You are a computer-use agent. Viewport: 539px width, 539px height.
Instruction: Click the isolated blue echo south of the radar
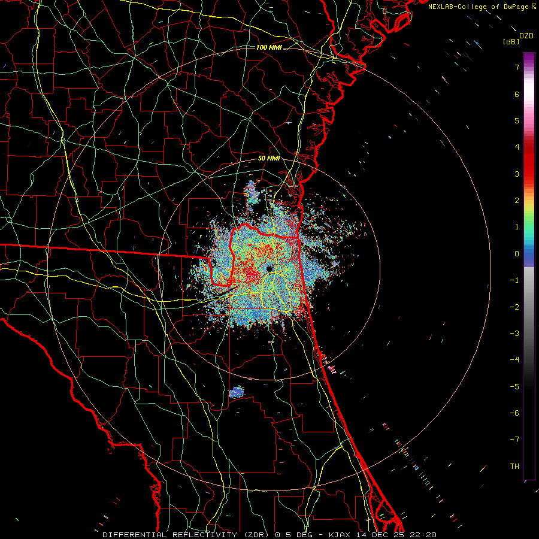tap(237, 392)
